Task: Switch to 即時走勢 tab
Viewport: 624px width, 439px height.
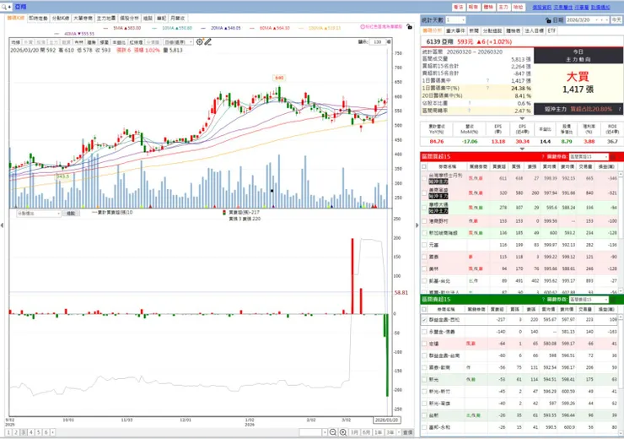Action: pyautogui.click(x=38, y=19)
